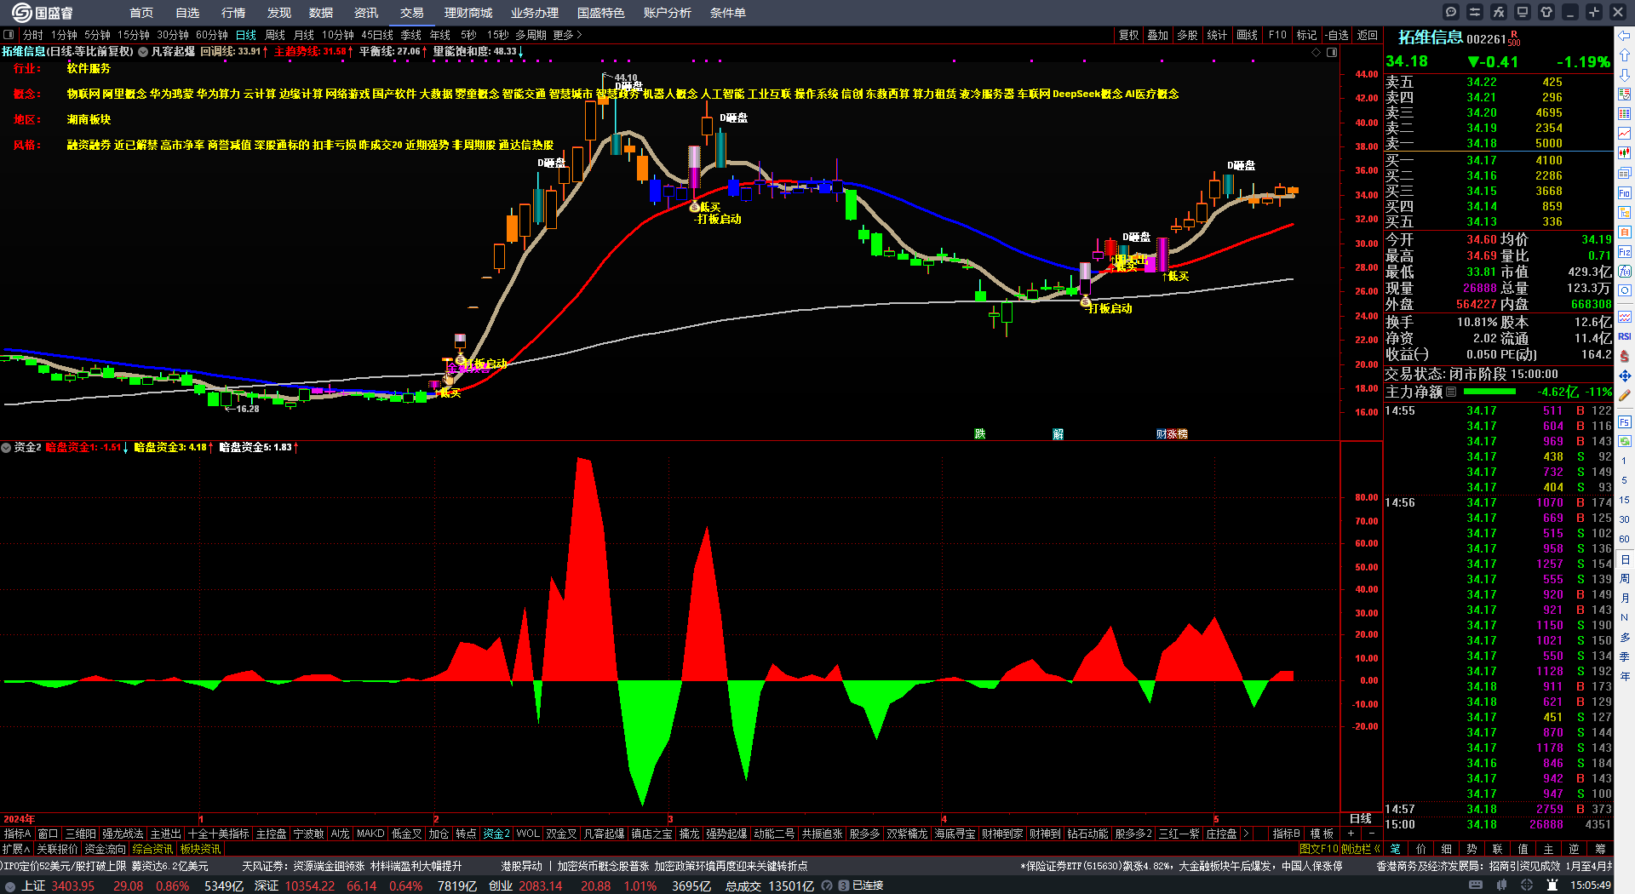
Task: Click the candlestick icon in status bar
Action: (1501, 885)
